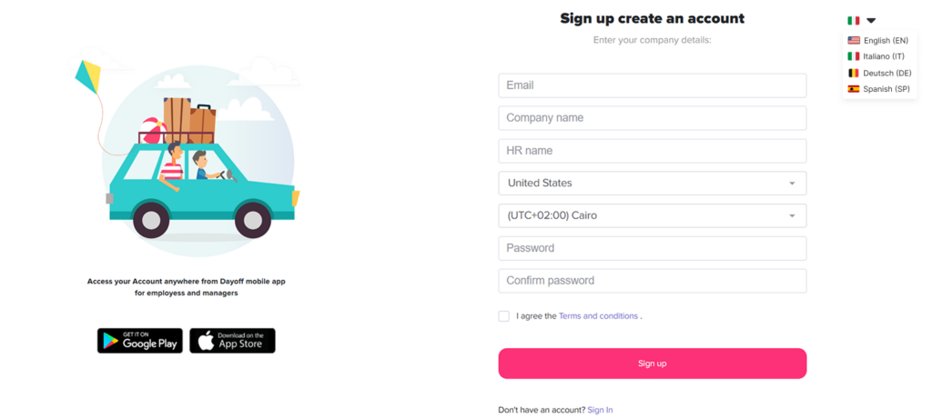Switch language to Deutsch (DE)

click(886, 73)
